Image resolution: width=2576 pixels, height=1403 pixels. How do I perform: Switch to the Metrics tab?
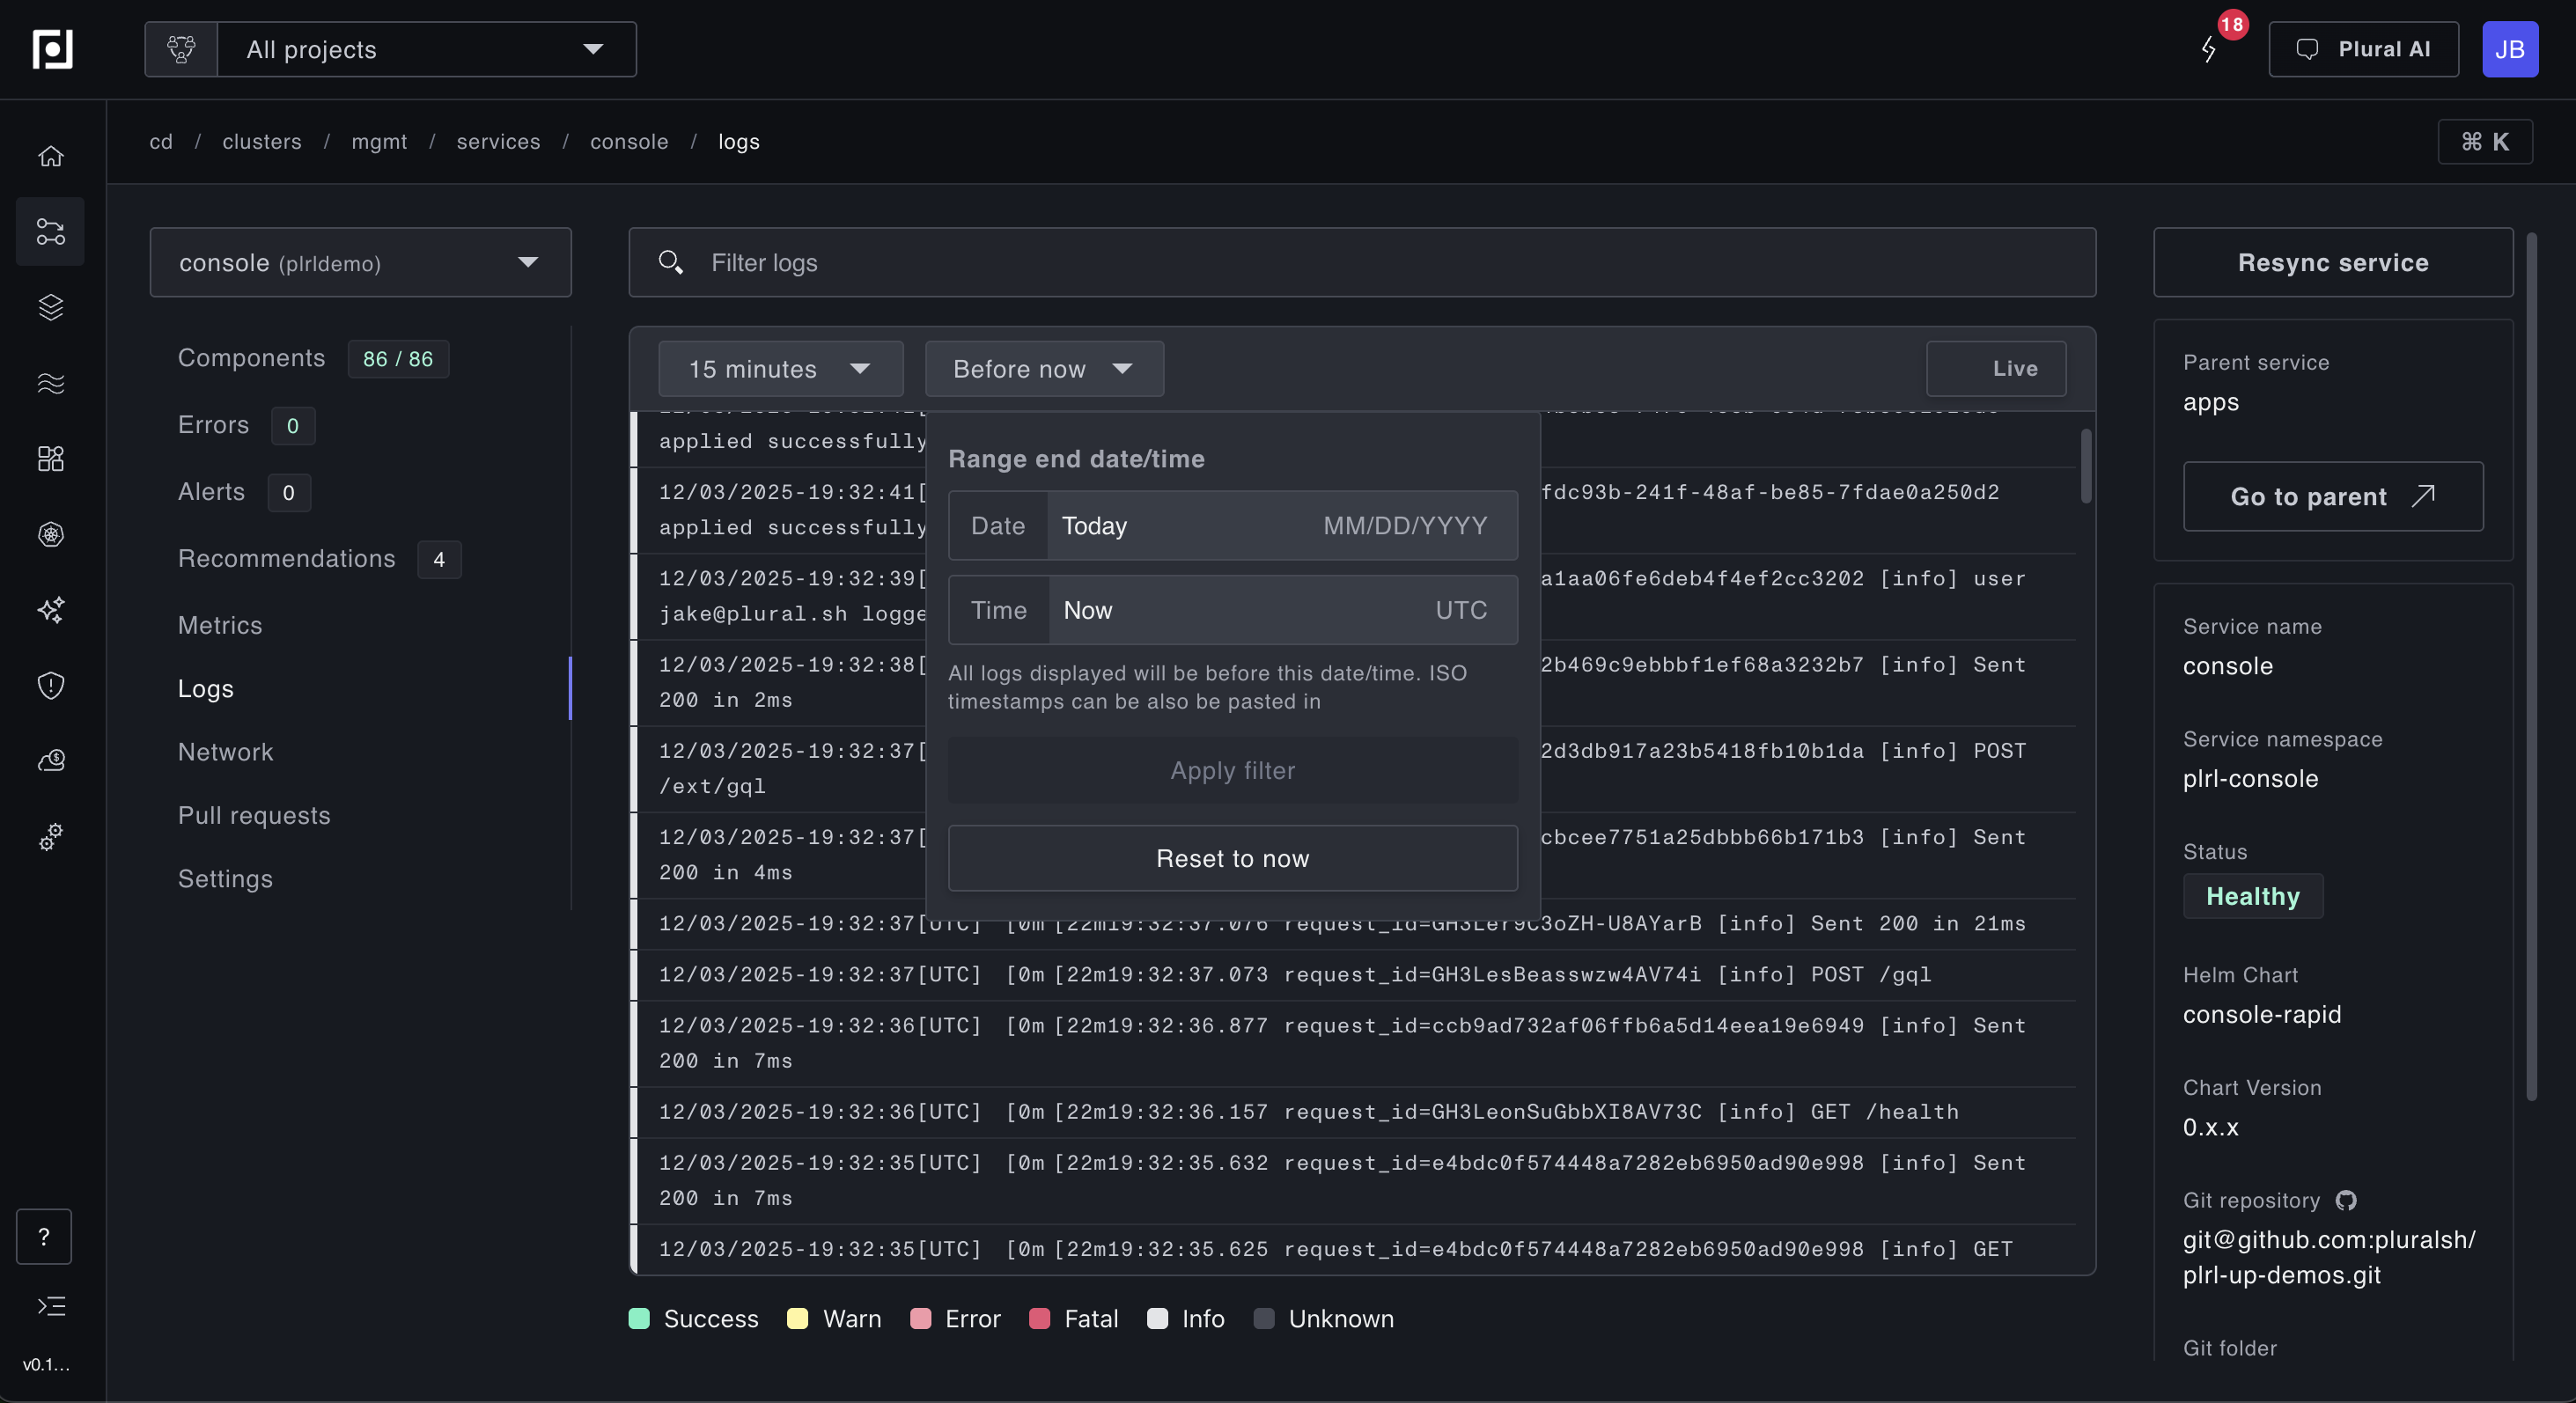pyautogui.click(x=220, y=625)
